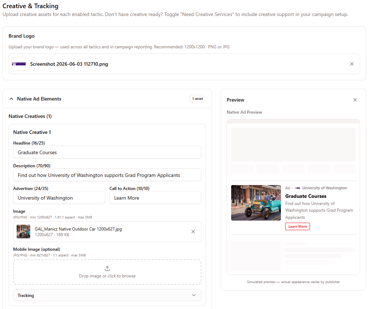The height and width of the screenshot is (309, 370).
Task: Close the Preview panel
Action: pos(355,100)
